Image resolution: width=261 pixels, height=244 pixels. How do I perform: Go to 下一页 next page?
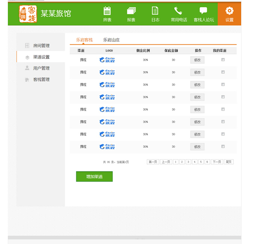[x=216, y=162]
